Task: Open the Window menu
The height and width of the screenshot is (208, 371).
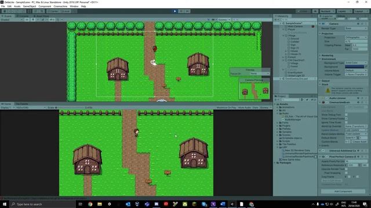Action: click(74, 6)
